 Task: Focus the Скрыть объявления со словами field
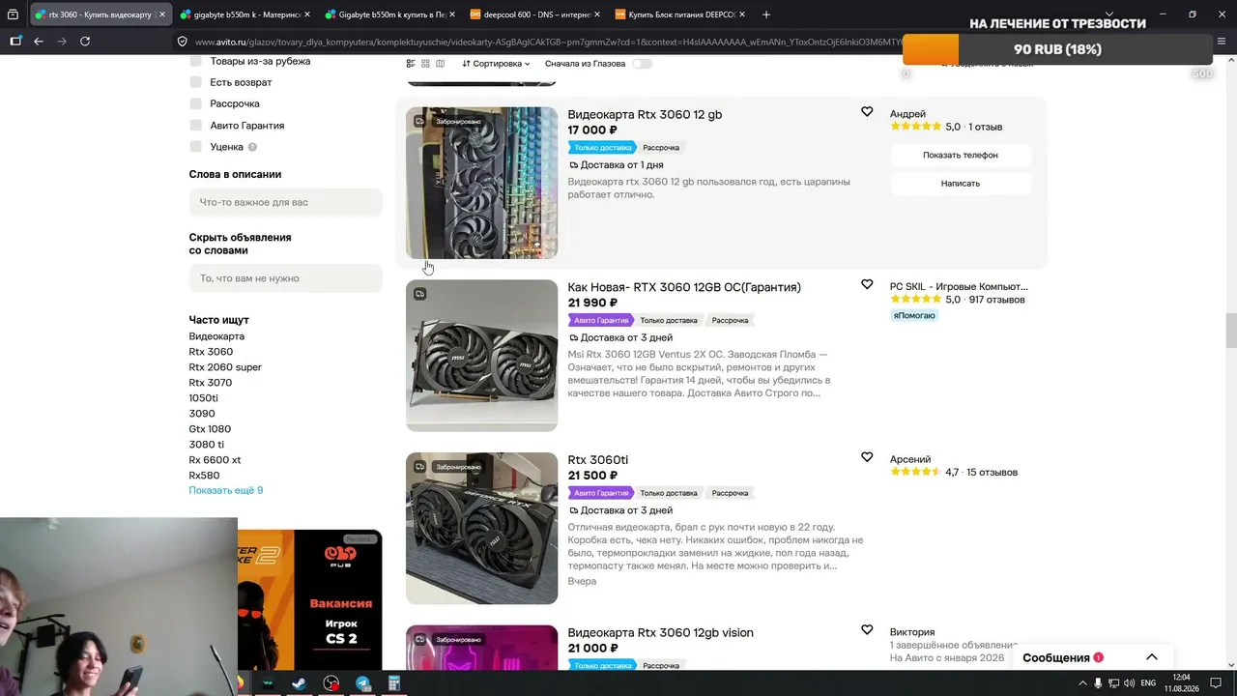coord(286,278)
